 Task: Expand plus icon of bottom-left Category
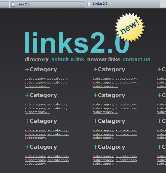[27, 147]
